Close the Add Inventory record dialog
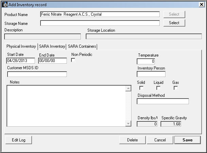Image resolution: width=207 pixels, height=153 pixels. pyautogui.click(x=201, y=5)
